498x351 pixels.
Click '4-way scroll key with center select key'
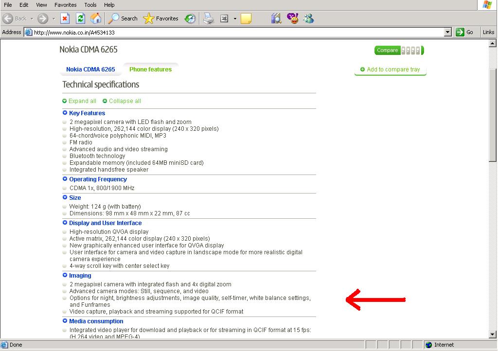pos(120,265)
